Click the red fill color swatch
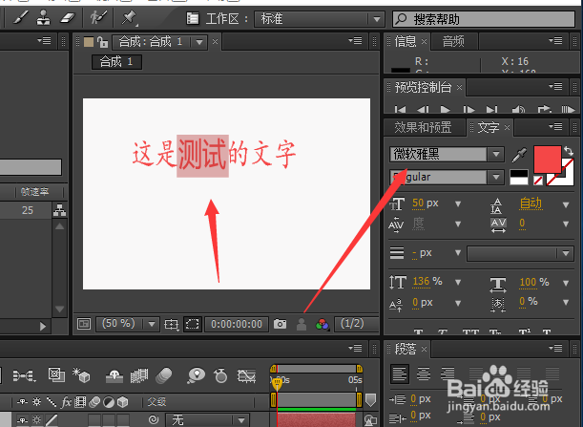This screenshot has width=583, height=427. (x=548, y=159)
